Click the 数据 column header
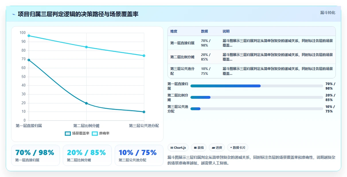The image size is (347, 177). pyautogui.click(x=204, y=31)
